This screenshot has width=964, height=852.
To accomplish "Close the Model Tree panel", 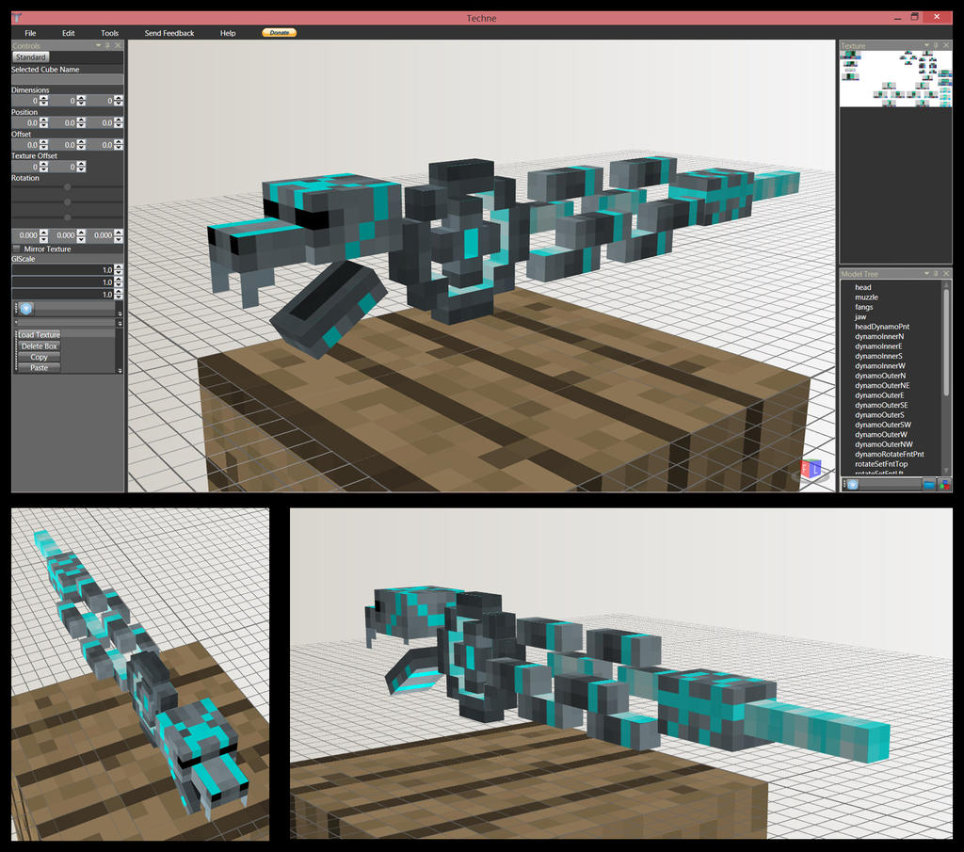I will [946, 274].
